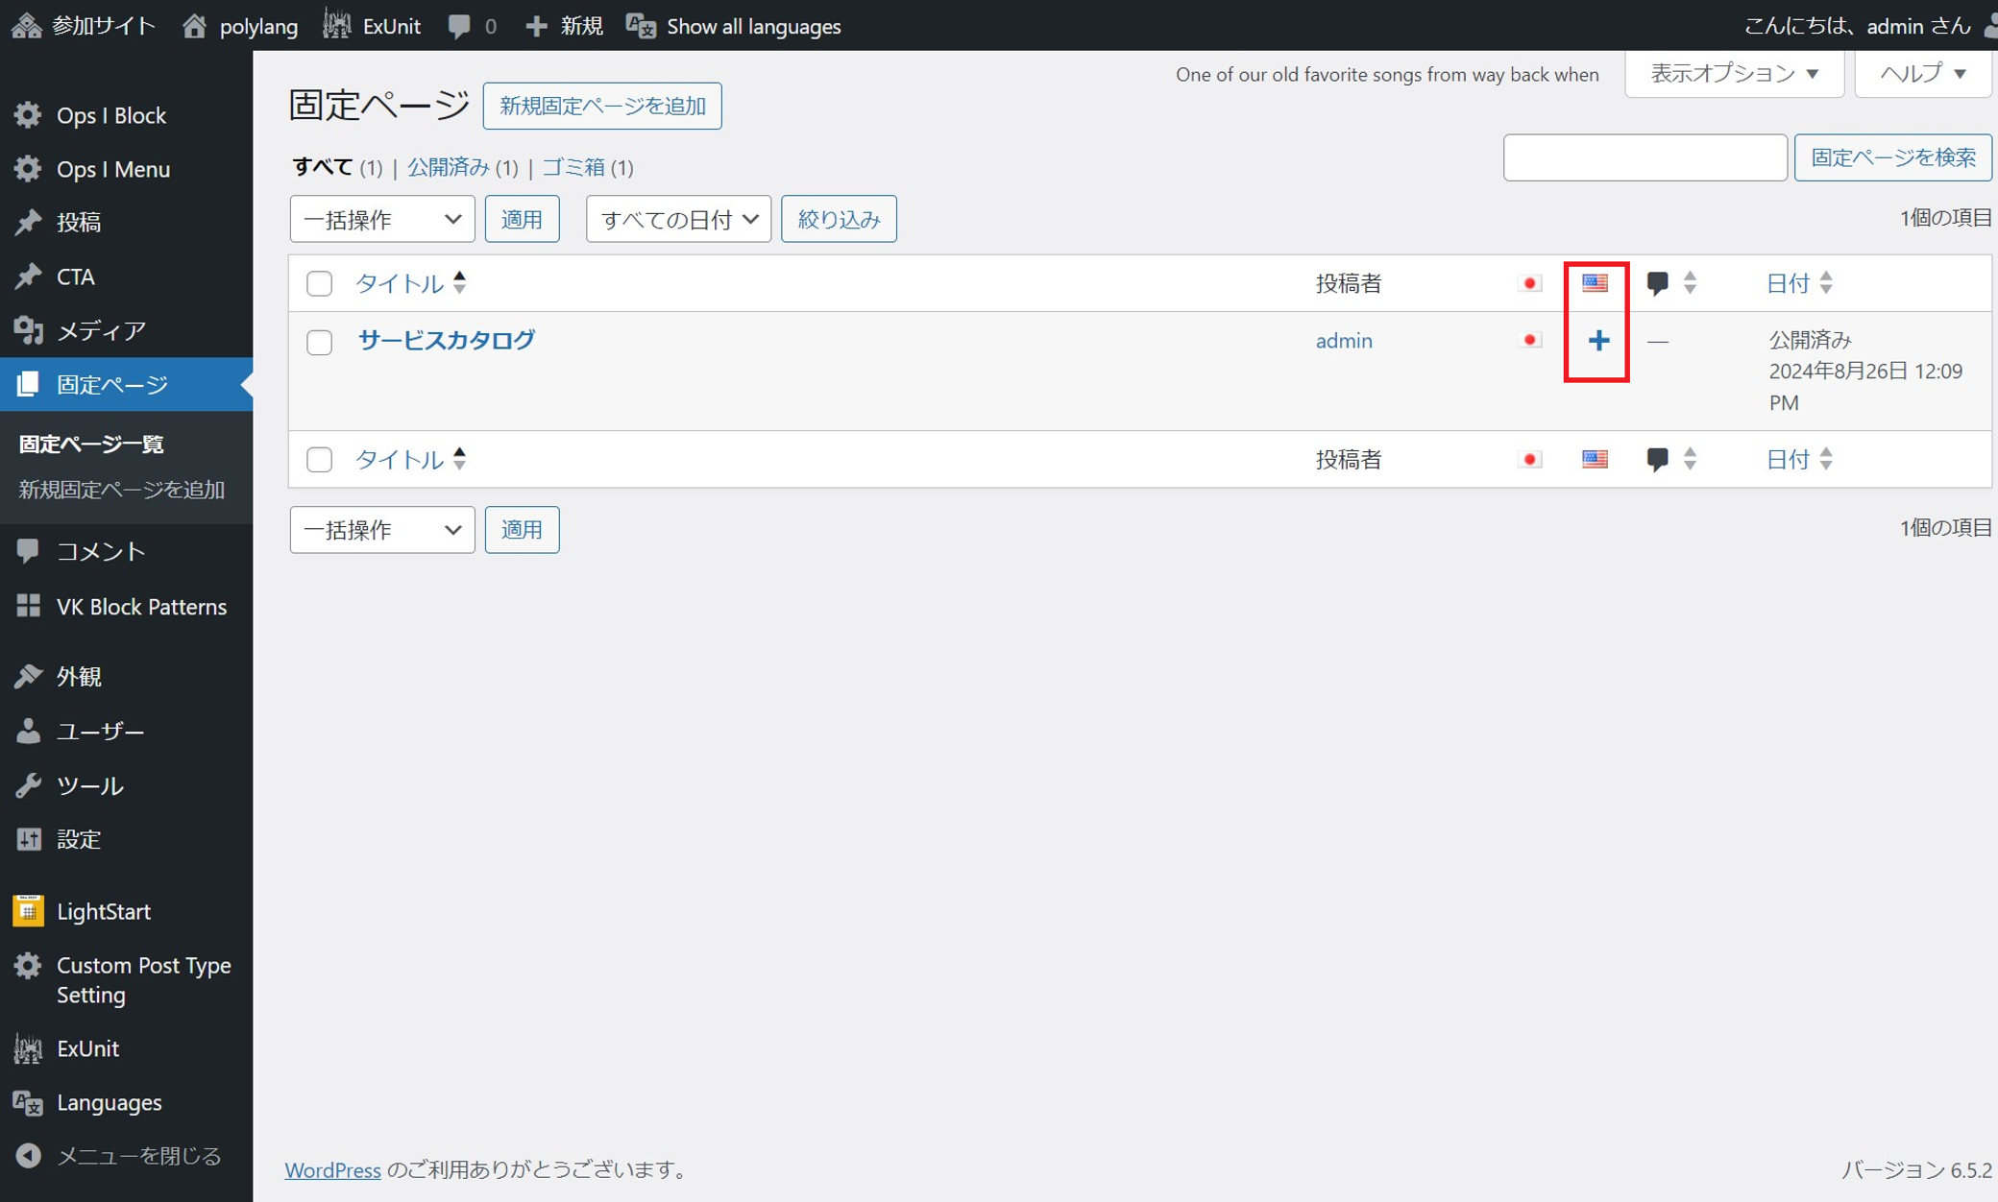This screenshot has height=1202, width=1998.
Task: Toggle the select-all checkbox in table header
Action: click(x=319, y=283)
